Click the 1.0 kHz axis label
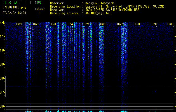Image resolution: width=176 pixels, height=112 pixels. click(x=2, y=50)
